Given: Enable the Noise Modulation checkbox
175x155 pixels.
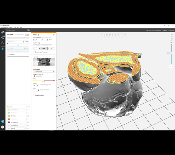Looking at the screenshot, I should pyautogui.click(x=34, y=95).
